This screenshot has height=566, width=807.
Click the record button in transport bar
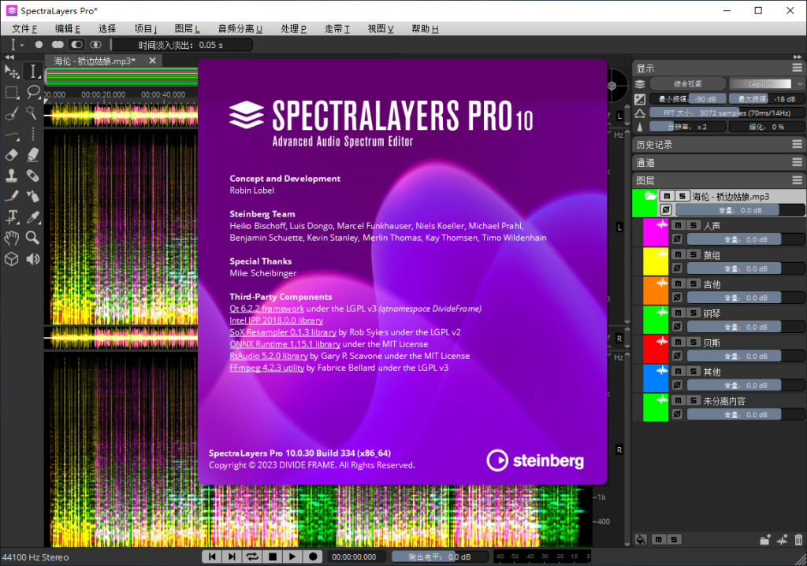tap(312, 557)
